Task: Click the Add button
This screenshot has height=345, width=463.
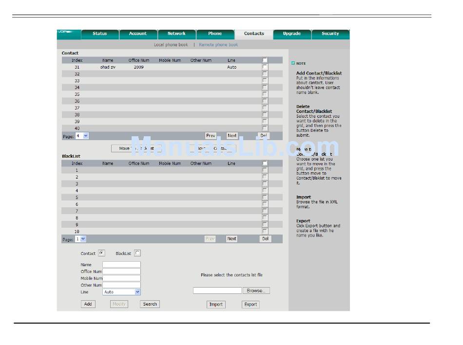Action: pos(88,304)
